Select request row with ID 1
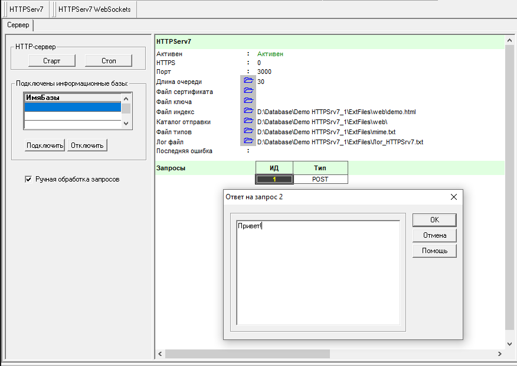Image resolution: width=517 pixels, height=366 pixels. tap(274, 179)
